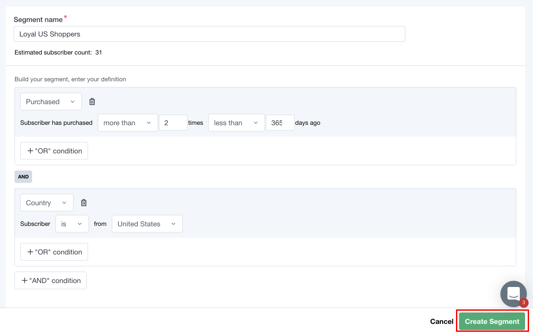Open the 'more than' comparison dropdown
Image resolution: width=533 pixels, height=334 pixels.
coord(128,123)
